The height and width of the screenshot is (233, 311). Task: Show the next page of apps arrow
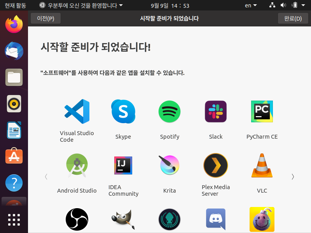293,177
